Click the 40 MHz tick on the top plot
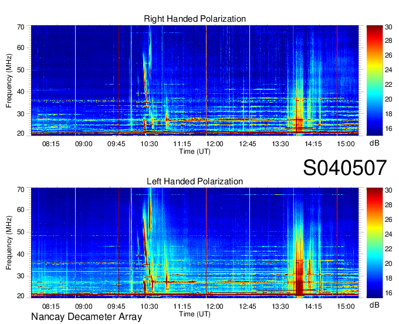 [21, 92]
